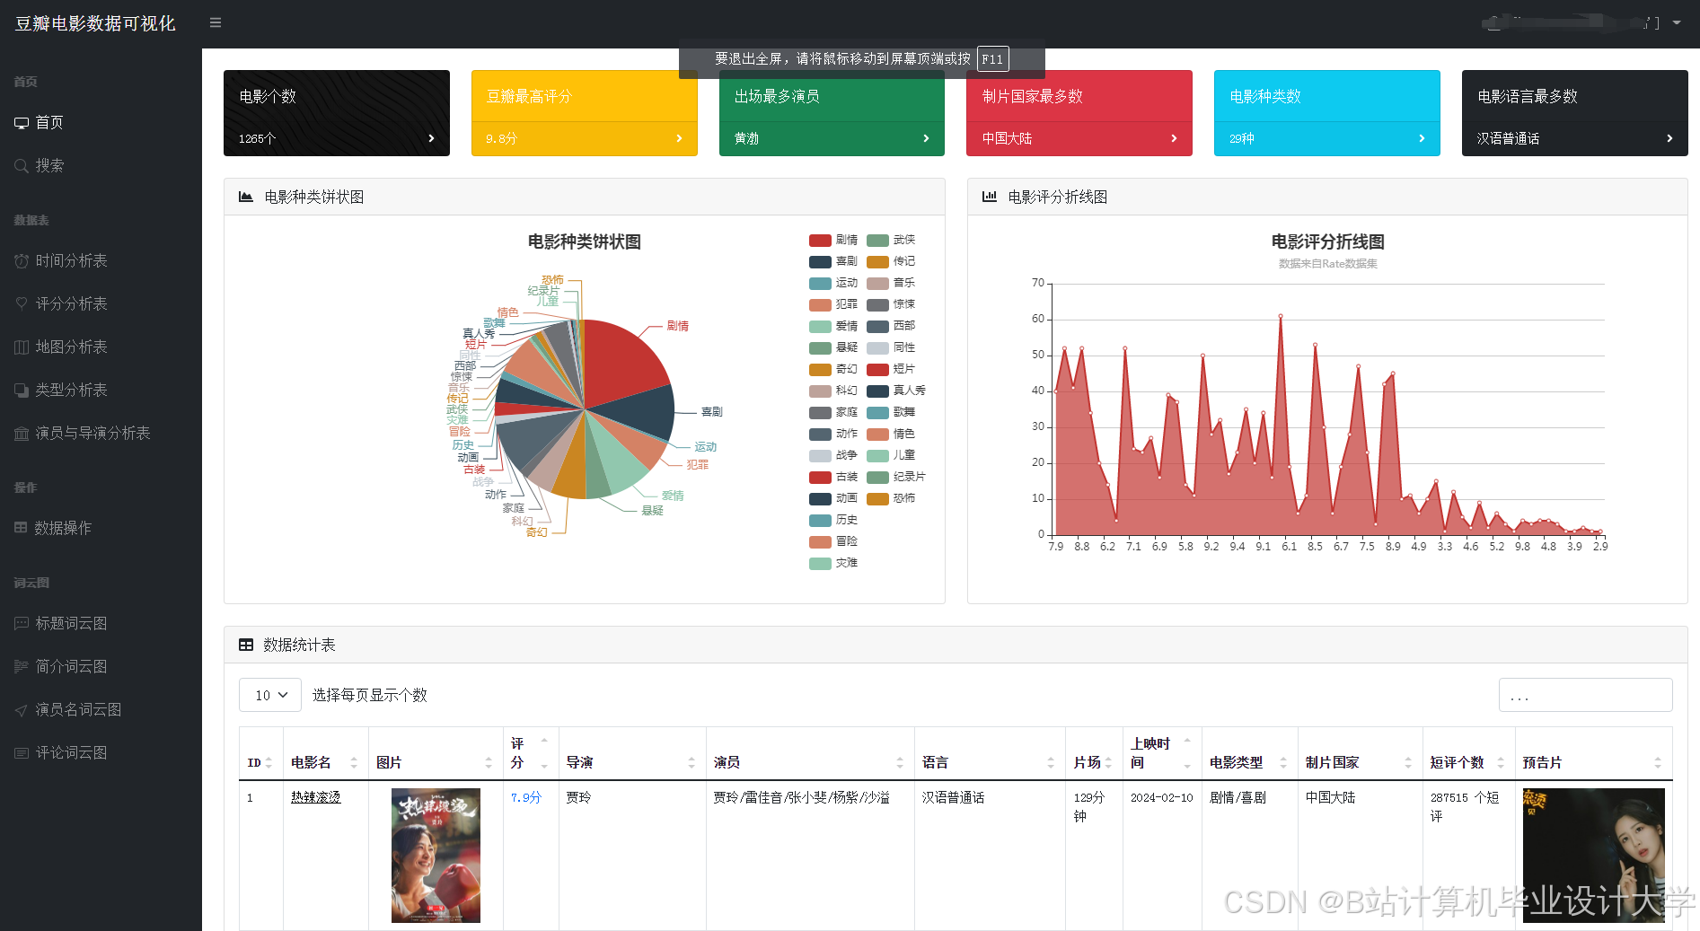The width and height of the screenshot is (1700, 931).
Task: Toggle 犯罪 legend item in pie chart
Action: (833, 304)
